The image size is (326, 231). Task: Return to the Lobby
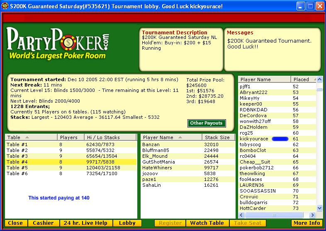coord(127,223)
